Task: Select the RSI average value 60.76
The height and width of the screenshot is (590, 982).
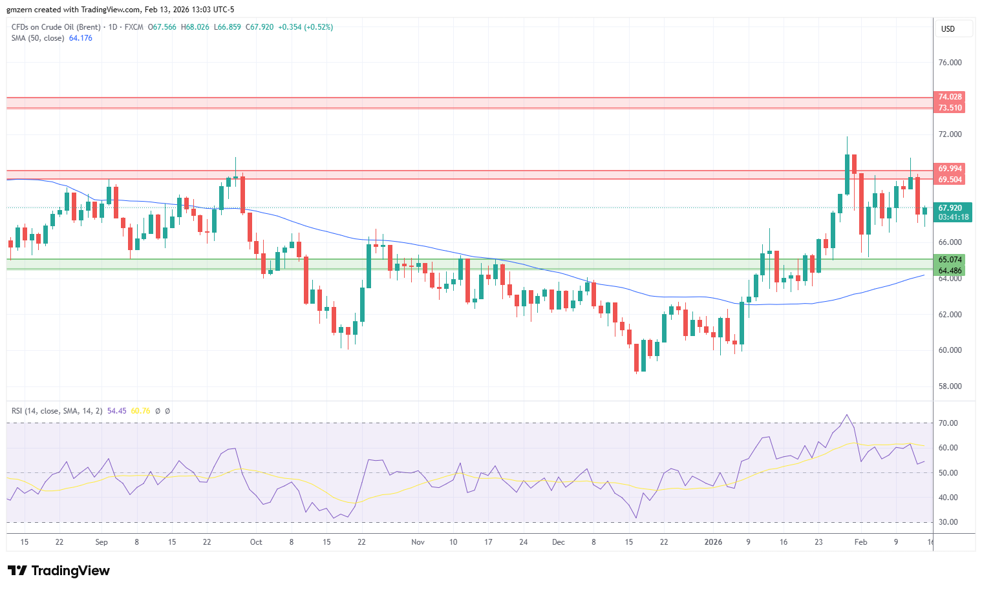Action: 140,411
